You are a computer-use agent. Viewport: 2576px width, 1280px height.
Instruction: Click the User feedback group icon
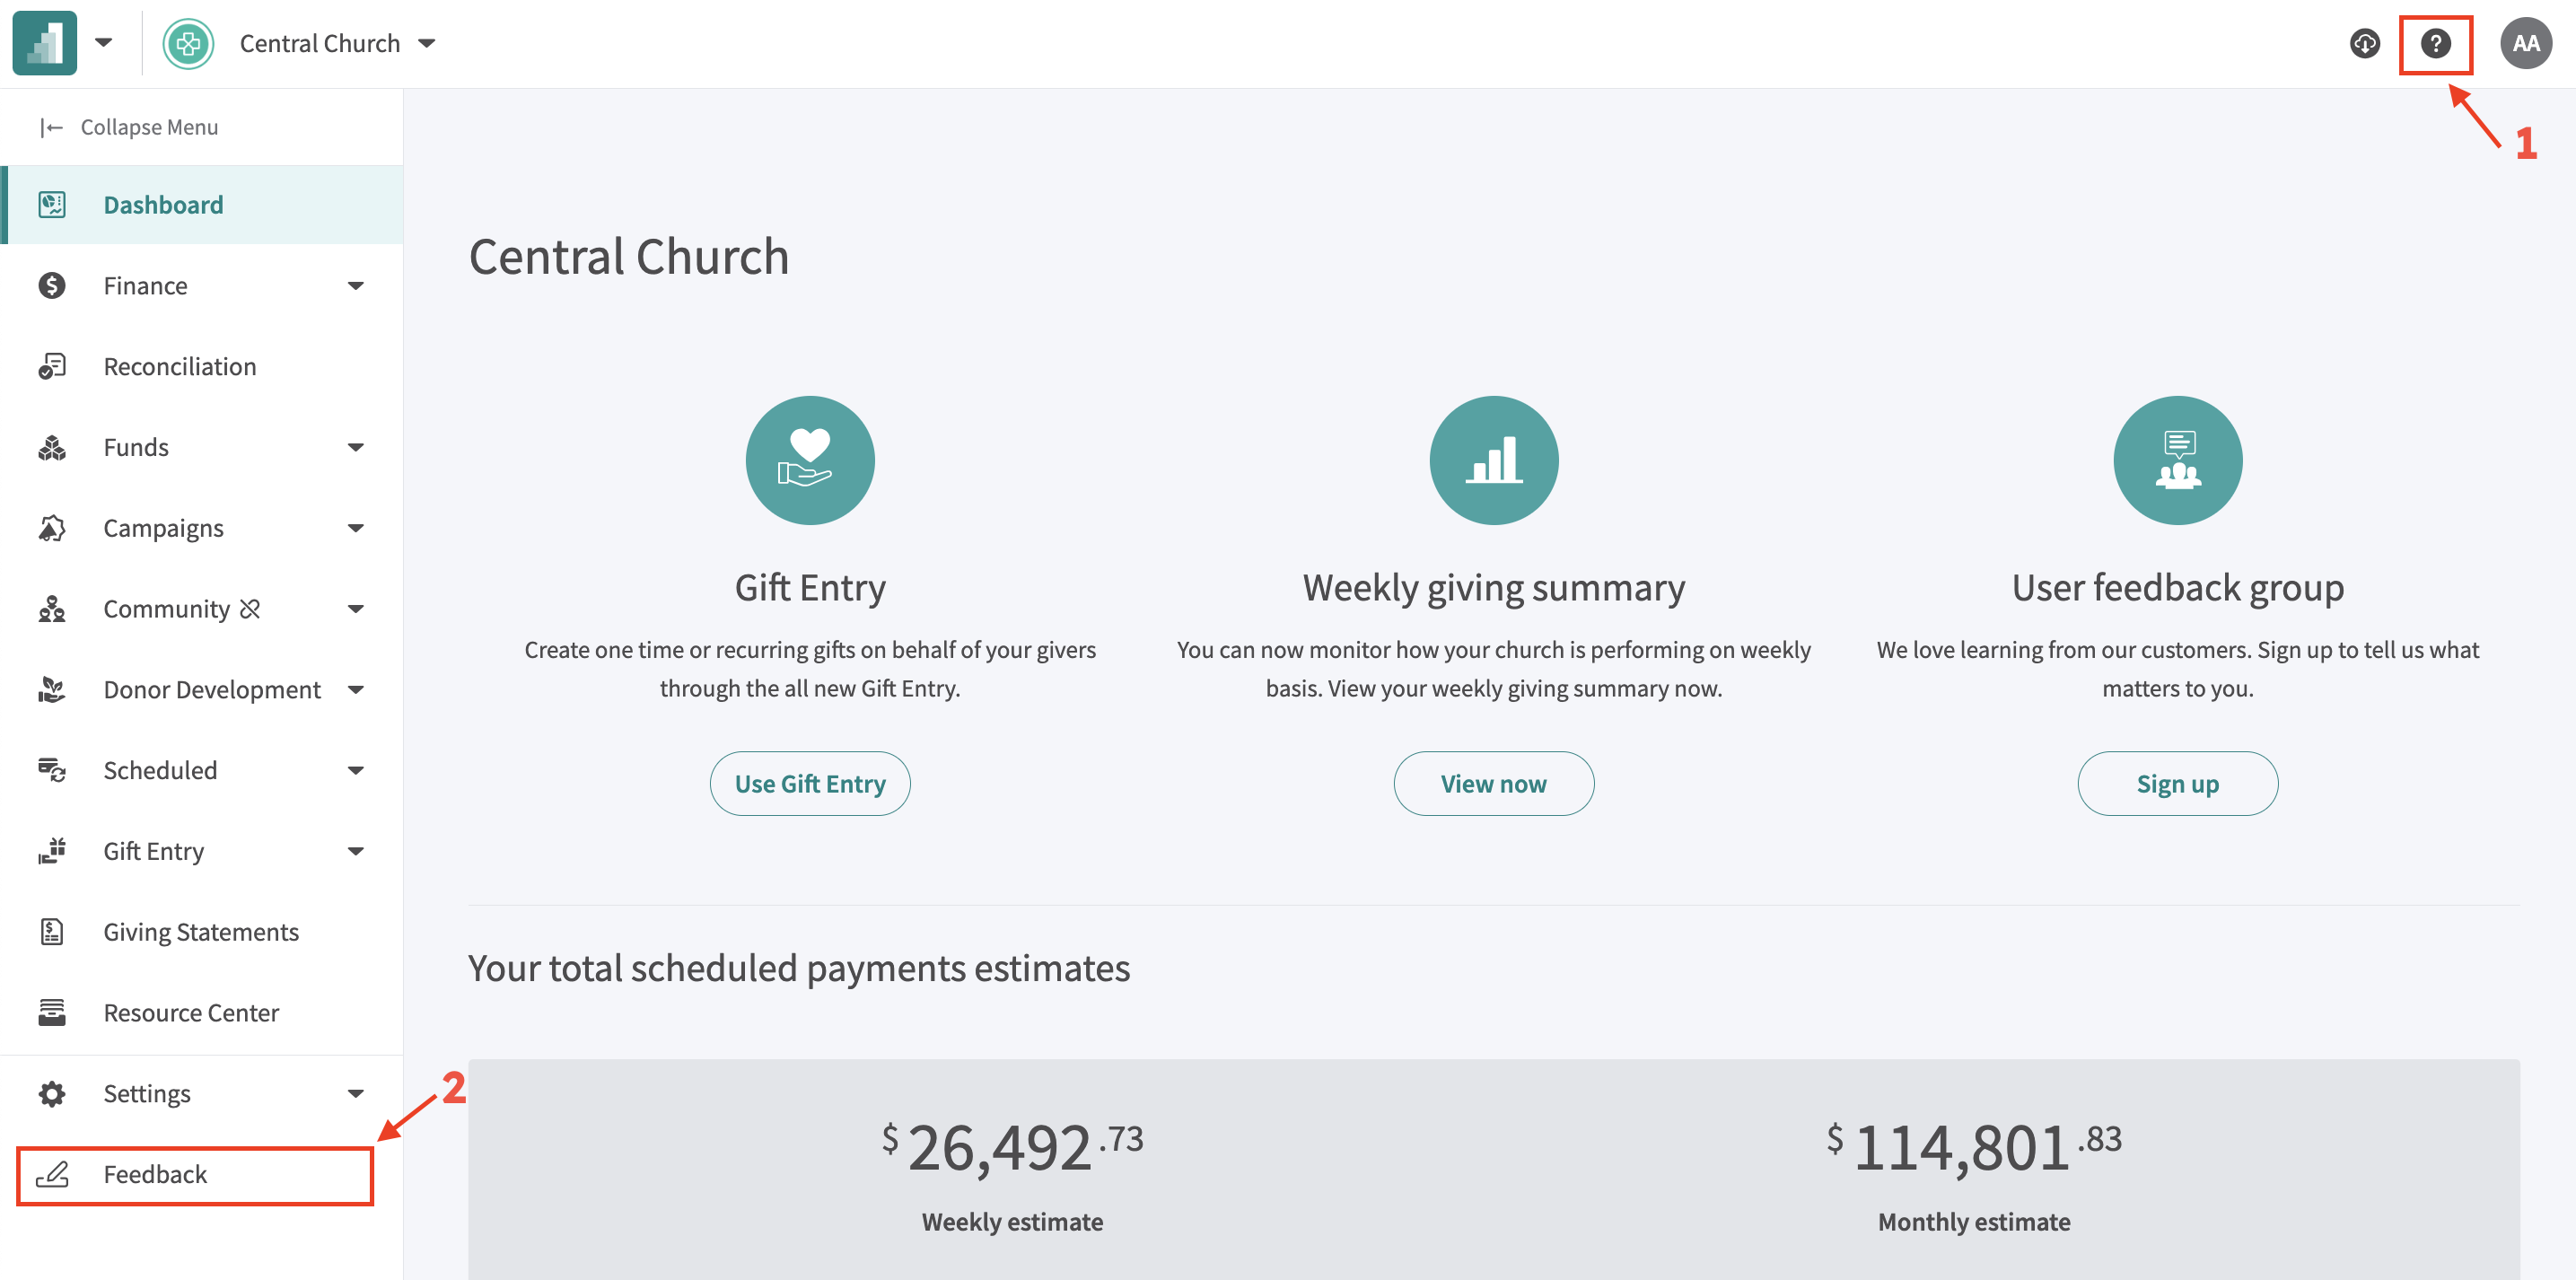click(x=2177, y=460)
